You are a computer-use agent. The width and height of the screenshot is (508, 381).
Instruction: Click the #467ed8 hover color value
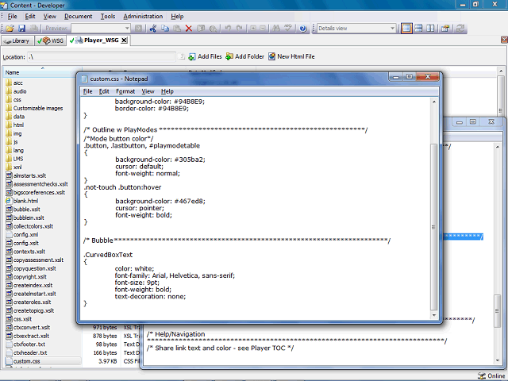coord(189,201)
